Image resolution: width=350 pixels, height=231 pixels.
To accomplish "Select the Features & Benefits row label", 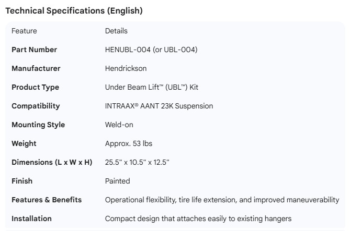I will [47, 200].
